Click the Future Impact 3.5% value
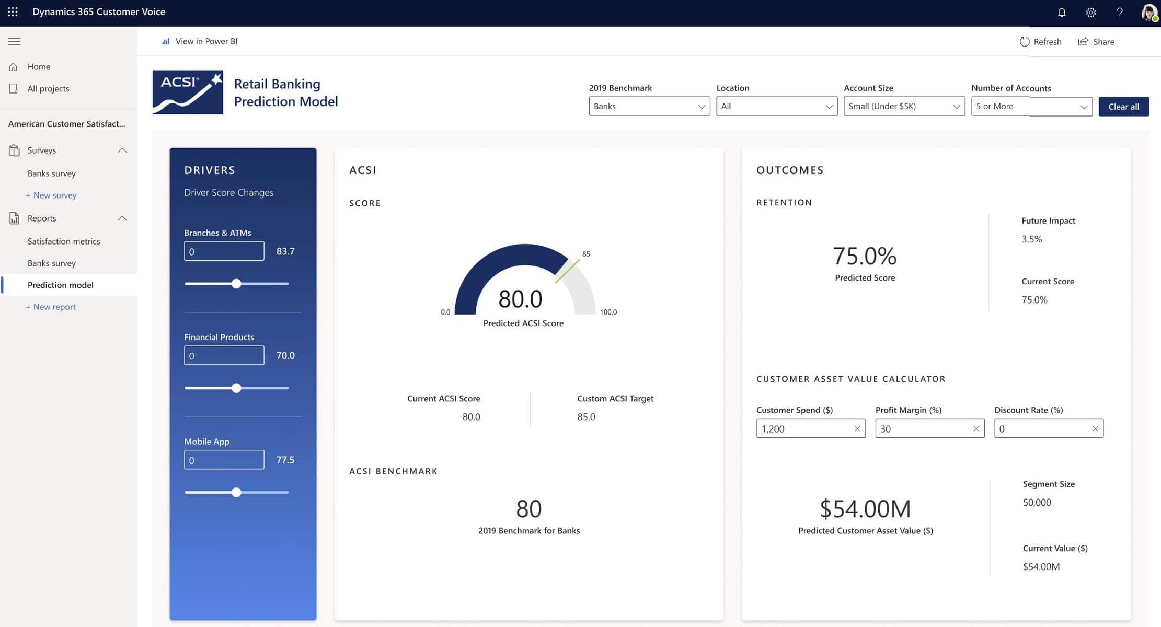This screenshot has height=627, width=1161. point(1032,239)
